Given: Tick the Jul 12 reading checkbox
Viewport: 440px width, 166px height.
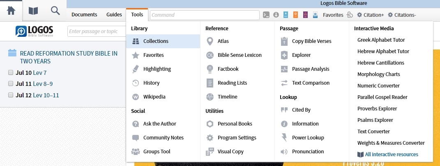Looking at the screenshot, I should [x=11, y=95].
